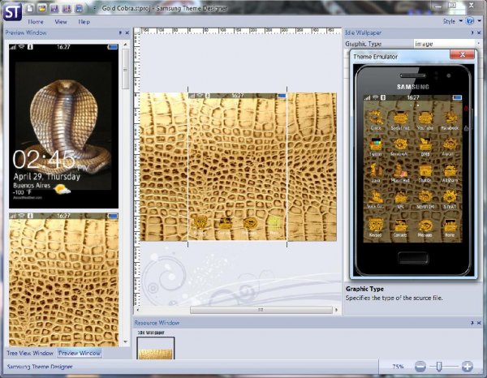Toggle auto-hide pin on Resource Window
Screen dimensions: 487x378
coord(471,323)
